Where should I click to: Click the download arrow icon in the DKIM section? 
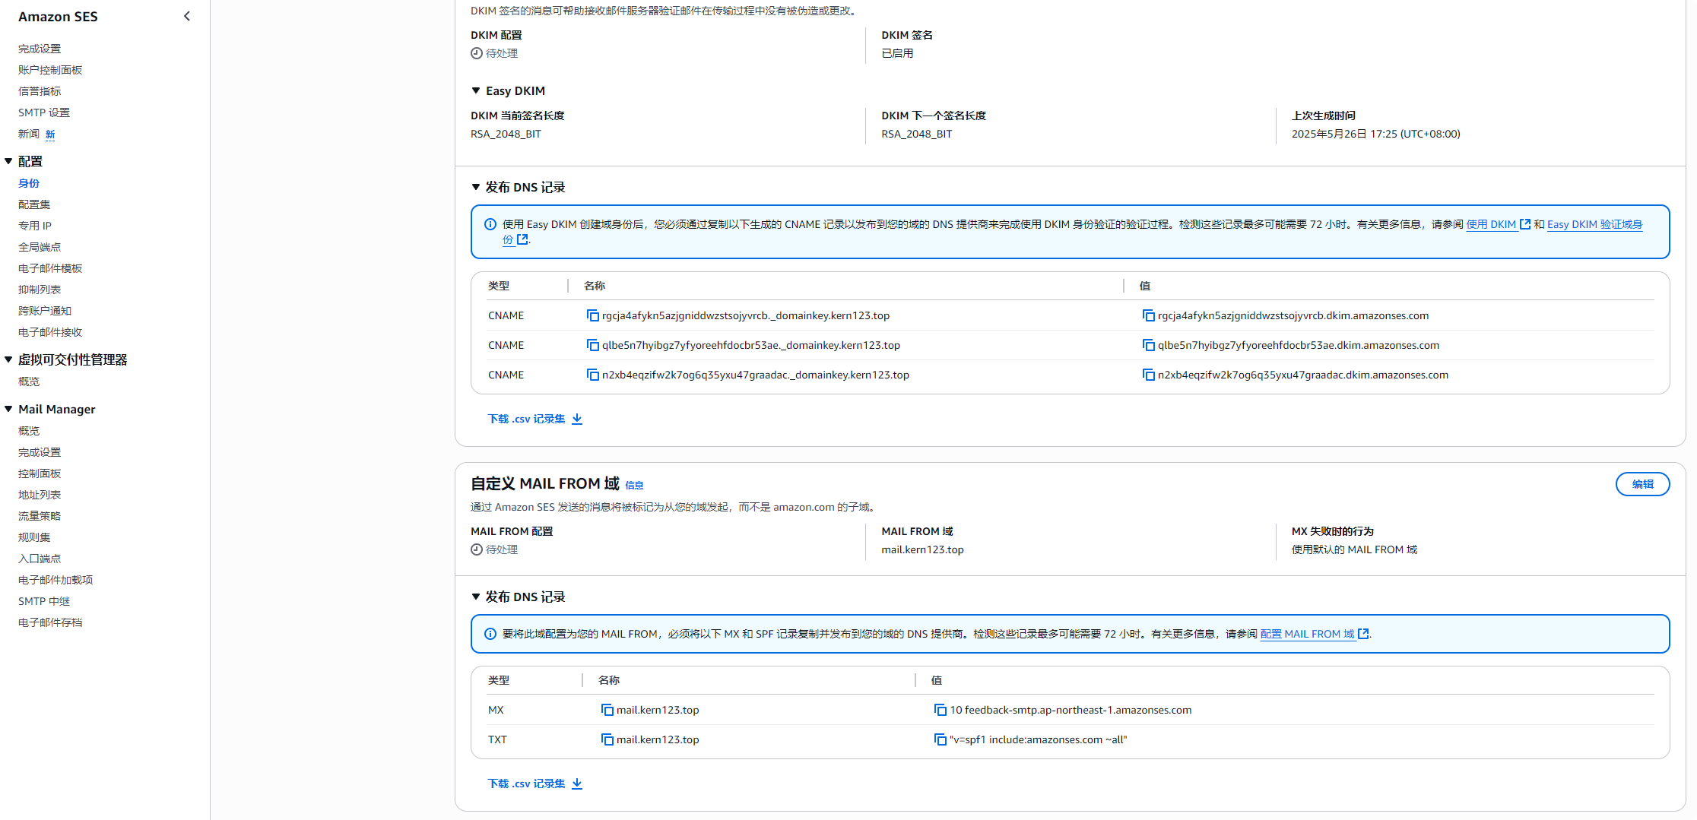coord(577,419)
